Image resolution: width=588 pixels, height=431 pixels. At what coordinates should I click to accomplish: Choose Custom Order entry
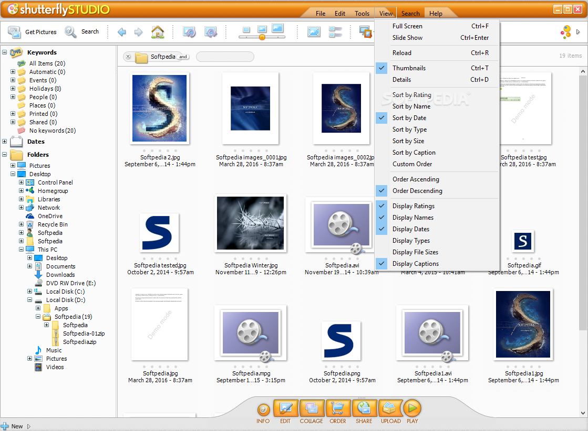pos(437,164)
